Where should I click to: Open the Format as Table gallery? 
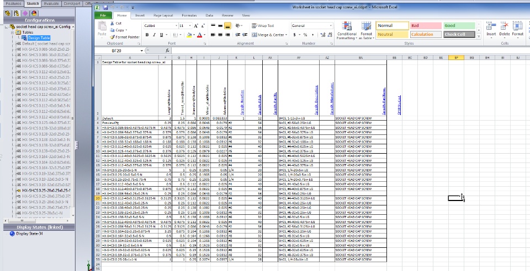pyautogui.click(x=367, y=31)
